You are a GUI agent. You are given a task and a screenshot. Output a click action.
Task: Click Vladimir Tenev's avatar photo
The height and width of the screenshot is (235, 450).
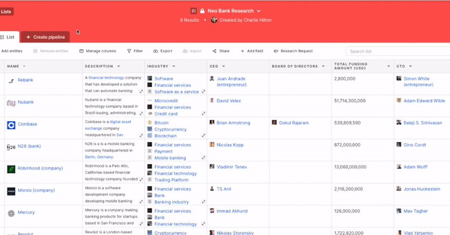(212, 167)
